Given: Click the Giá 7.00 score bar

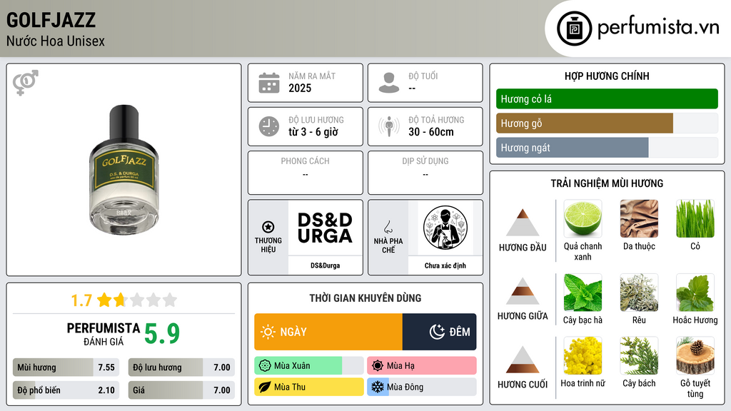Looking at the screenshot, I should point(181,390).
